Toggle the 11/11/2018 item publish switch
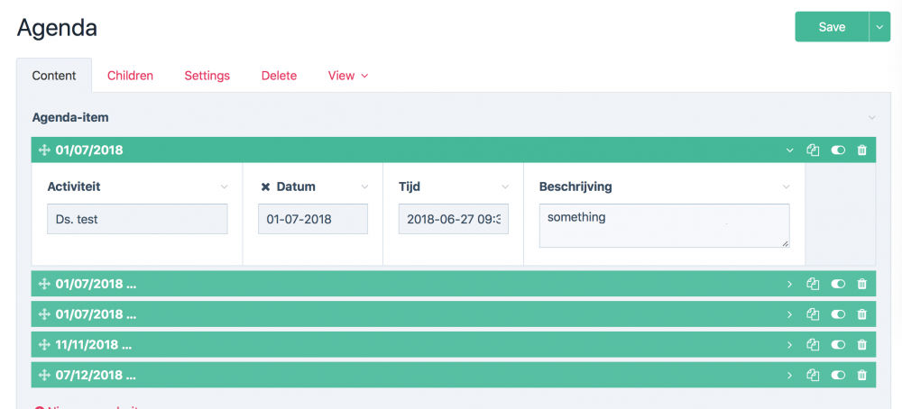This screenshot has height=409, width=902. (838, 345)
